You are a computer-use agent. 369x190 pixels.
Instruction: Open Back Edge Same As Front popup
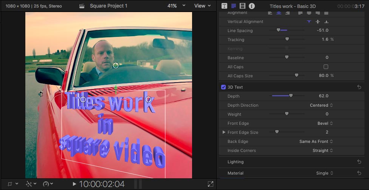coord(316,141)
